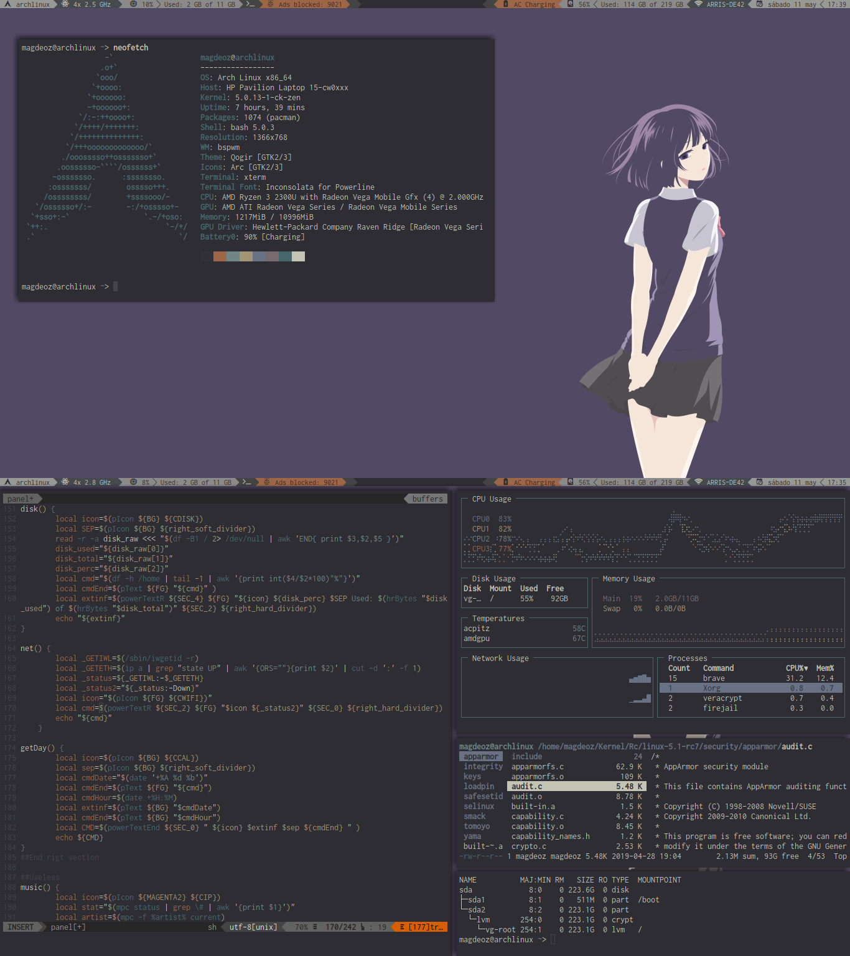Image resolution: width=850 pixels, height=956 pixels.
Task: Select the light cream neofetch color block
Action: (298, 256)
